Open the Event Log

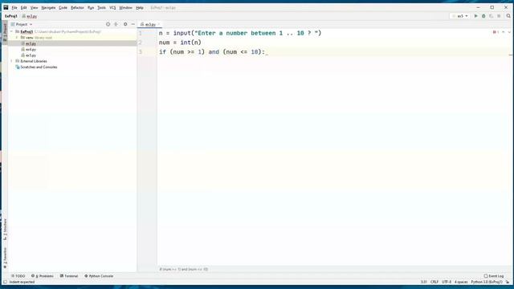(x=494, y=276)
